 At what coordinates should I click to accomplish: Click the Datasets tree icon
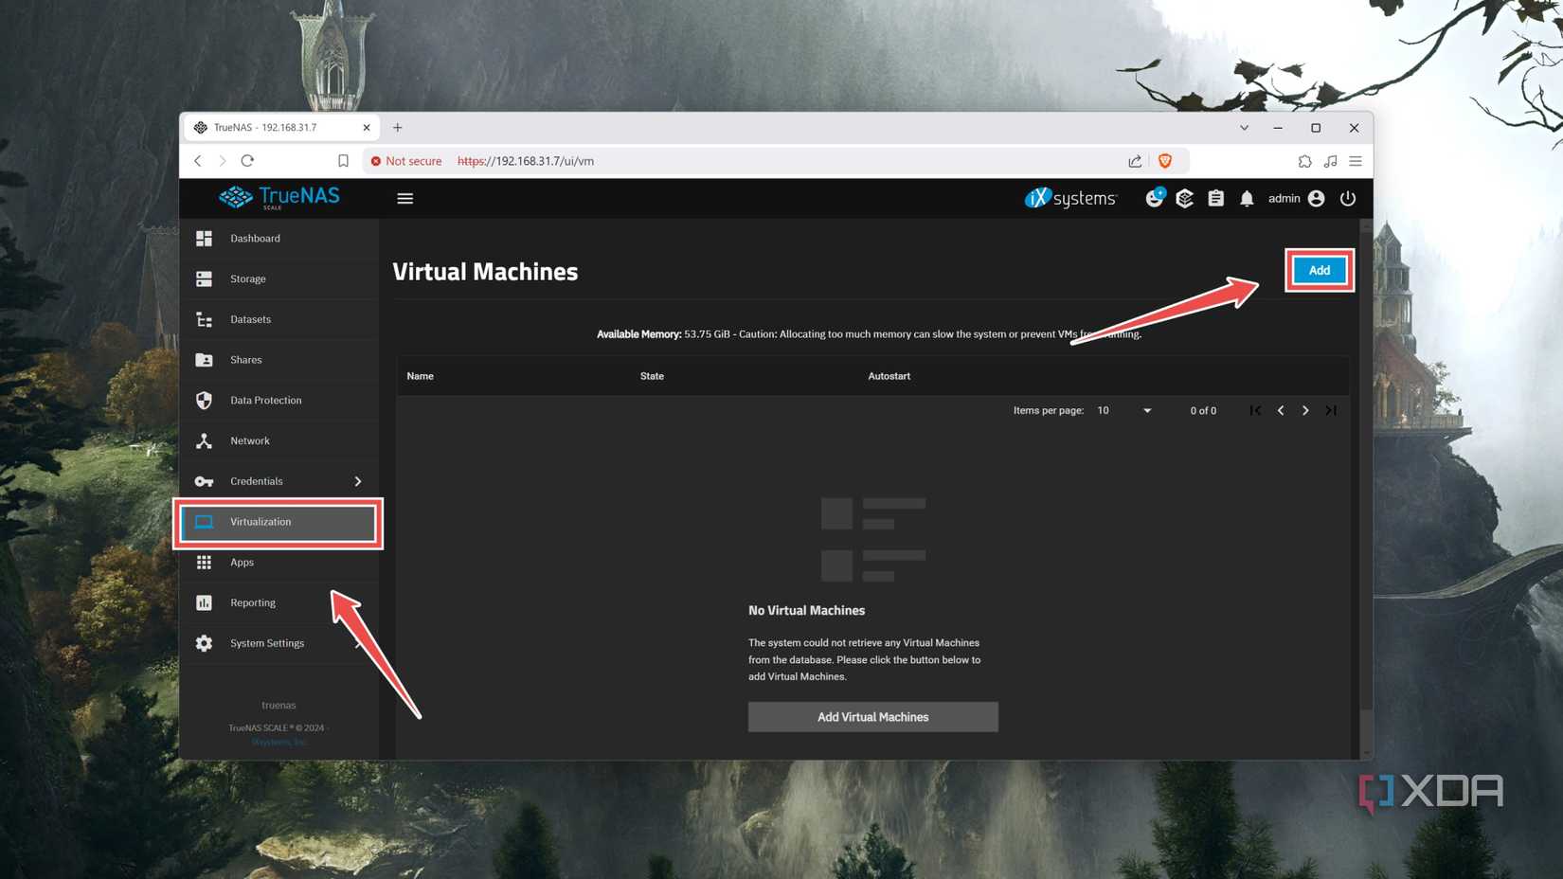[x=204, y=319]
